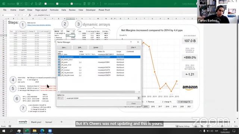The image size is (239, 134).
Task: Open the Windows Start menu
Action: (4, 131)
